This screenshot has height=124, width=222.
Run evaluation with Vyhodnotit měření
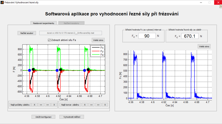click(x=72, y=117)
